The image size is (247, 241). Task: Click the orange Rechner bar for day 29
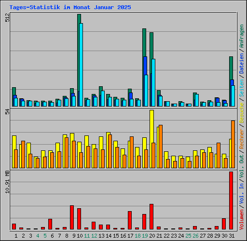pos(219,155)
